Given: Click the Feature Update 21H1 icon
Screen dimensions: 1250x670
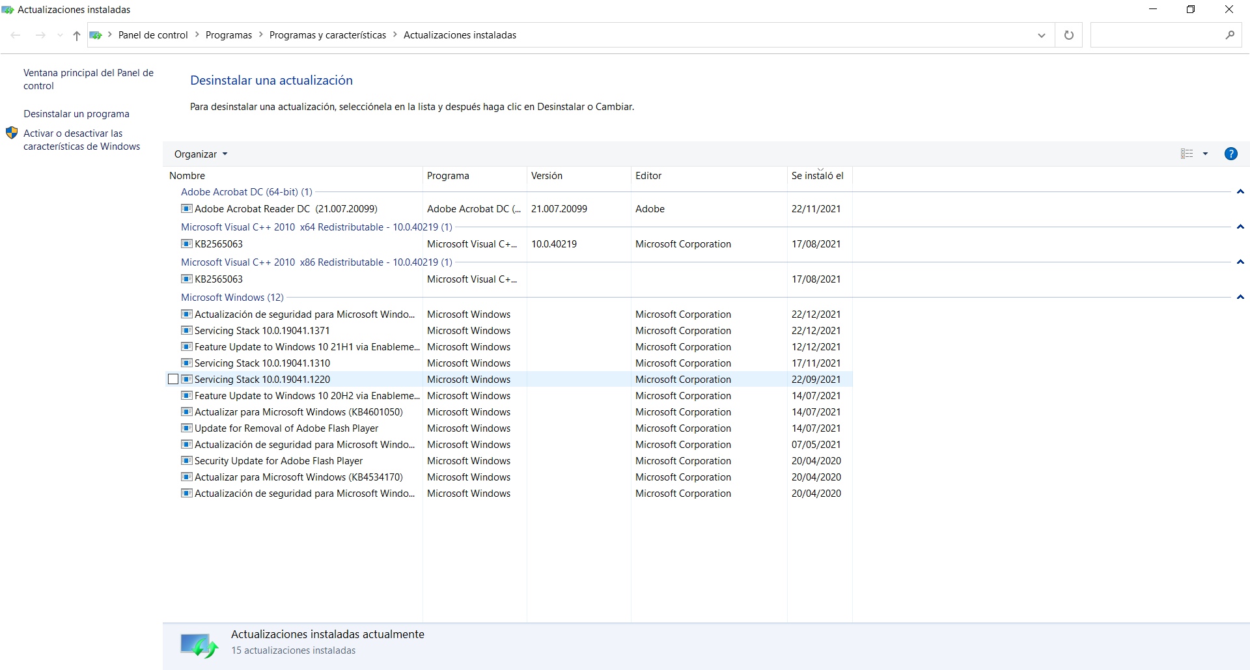Looking at the screenshot, I should 187,347.
